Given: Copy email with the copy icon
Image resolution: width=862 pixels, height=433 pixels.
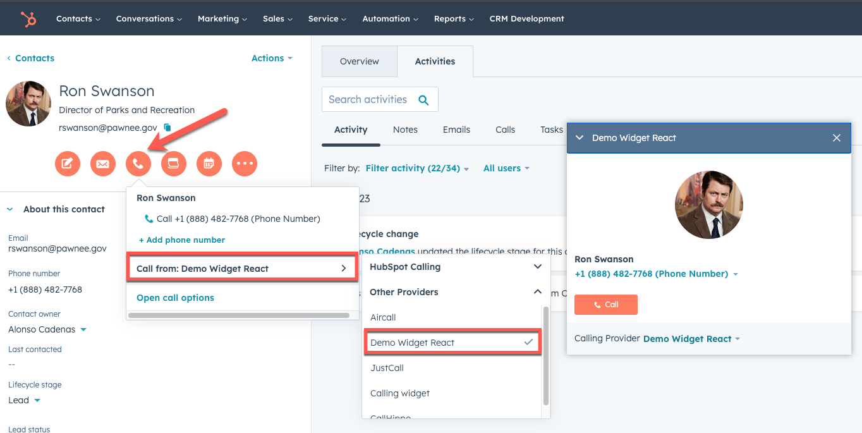Looking at the screenshot, I should click(167, 128).
